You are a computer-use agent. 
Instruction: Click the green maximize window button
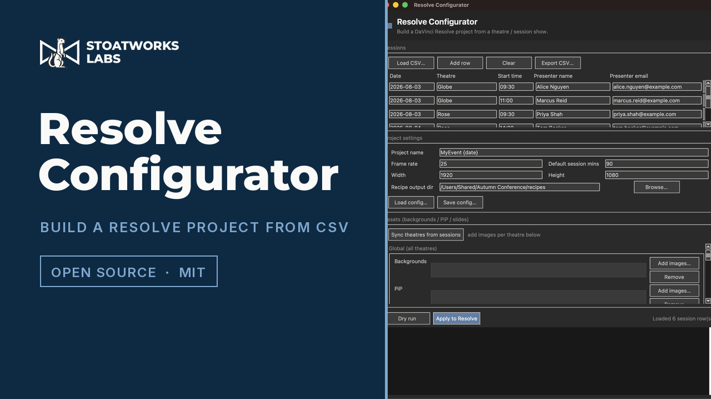405,5
